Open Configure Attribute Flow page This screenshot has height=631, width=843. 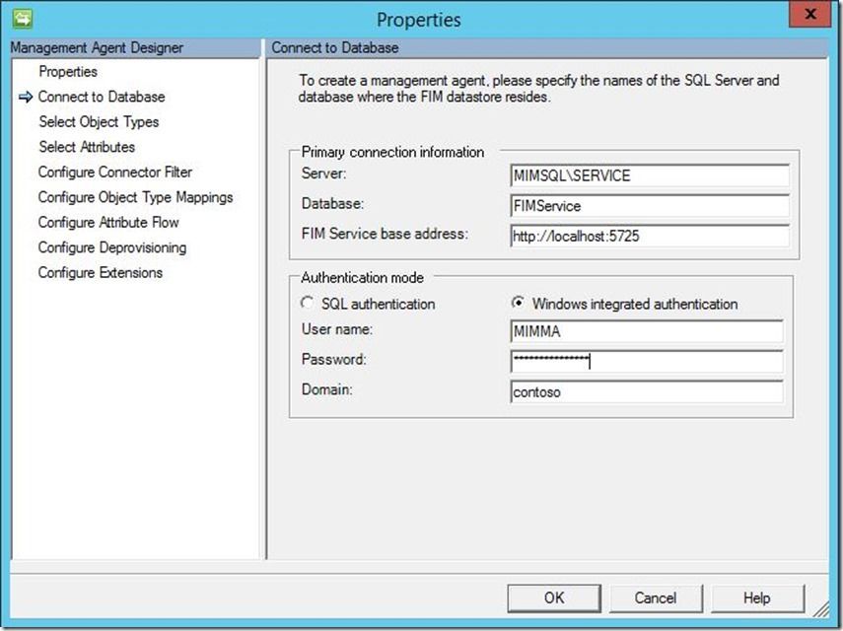pos(108,223)
